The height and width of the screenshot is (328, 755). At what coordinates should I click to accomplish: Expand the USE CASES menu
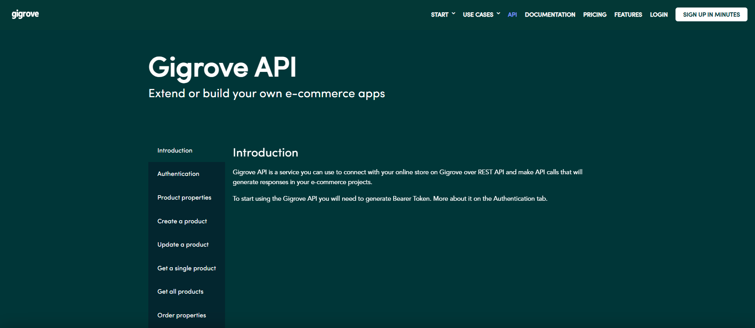pos(481,15)
